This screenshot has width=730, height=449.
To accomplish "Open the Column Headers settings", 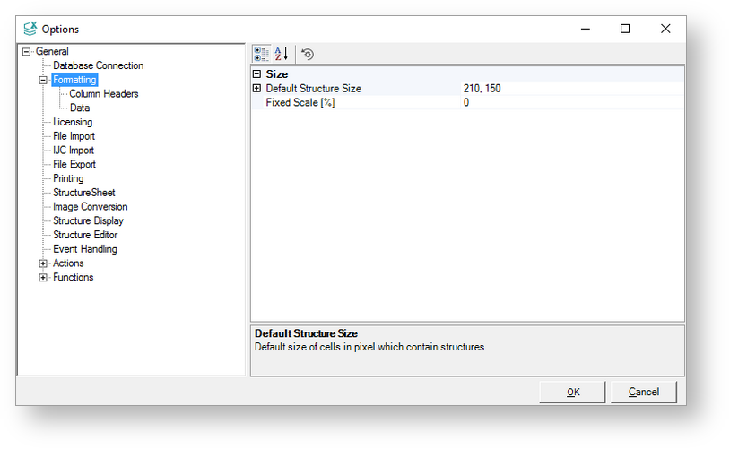I will tap(103, 94).
